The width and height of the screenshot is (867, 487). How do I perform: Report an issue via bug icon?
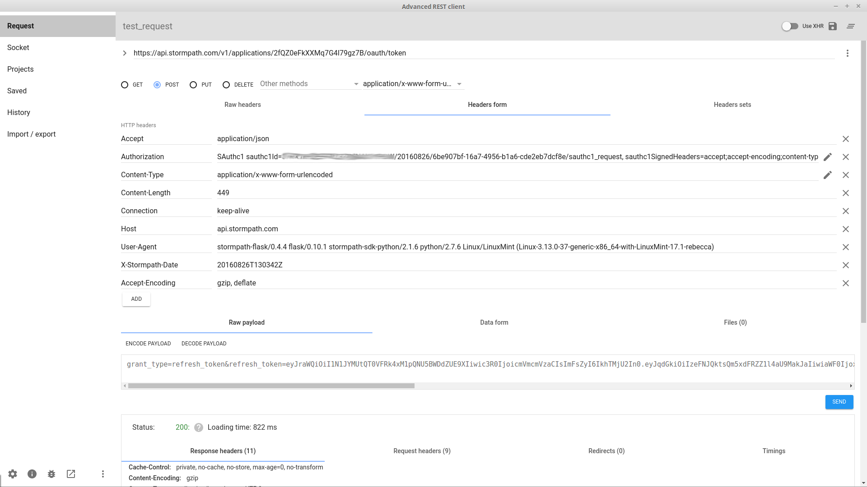point(51,474)
